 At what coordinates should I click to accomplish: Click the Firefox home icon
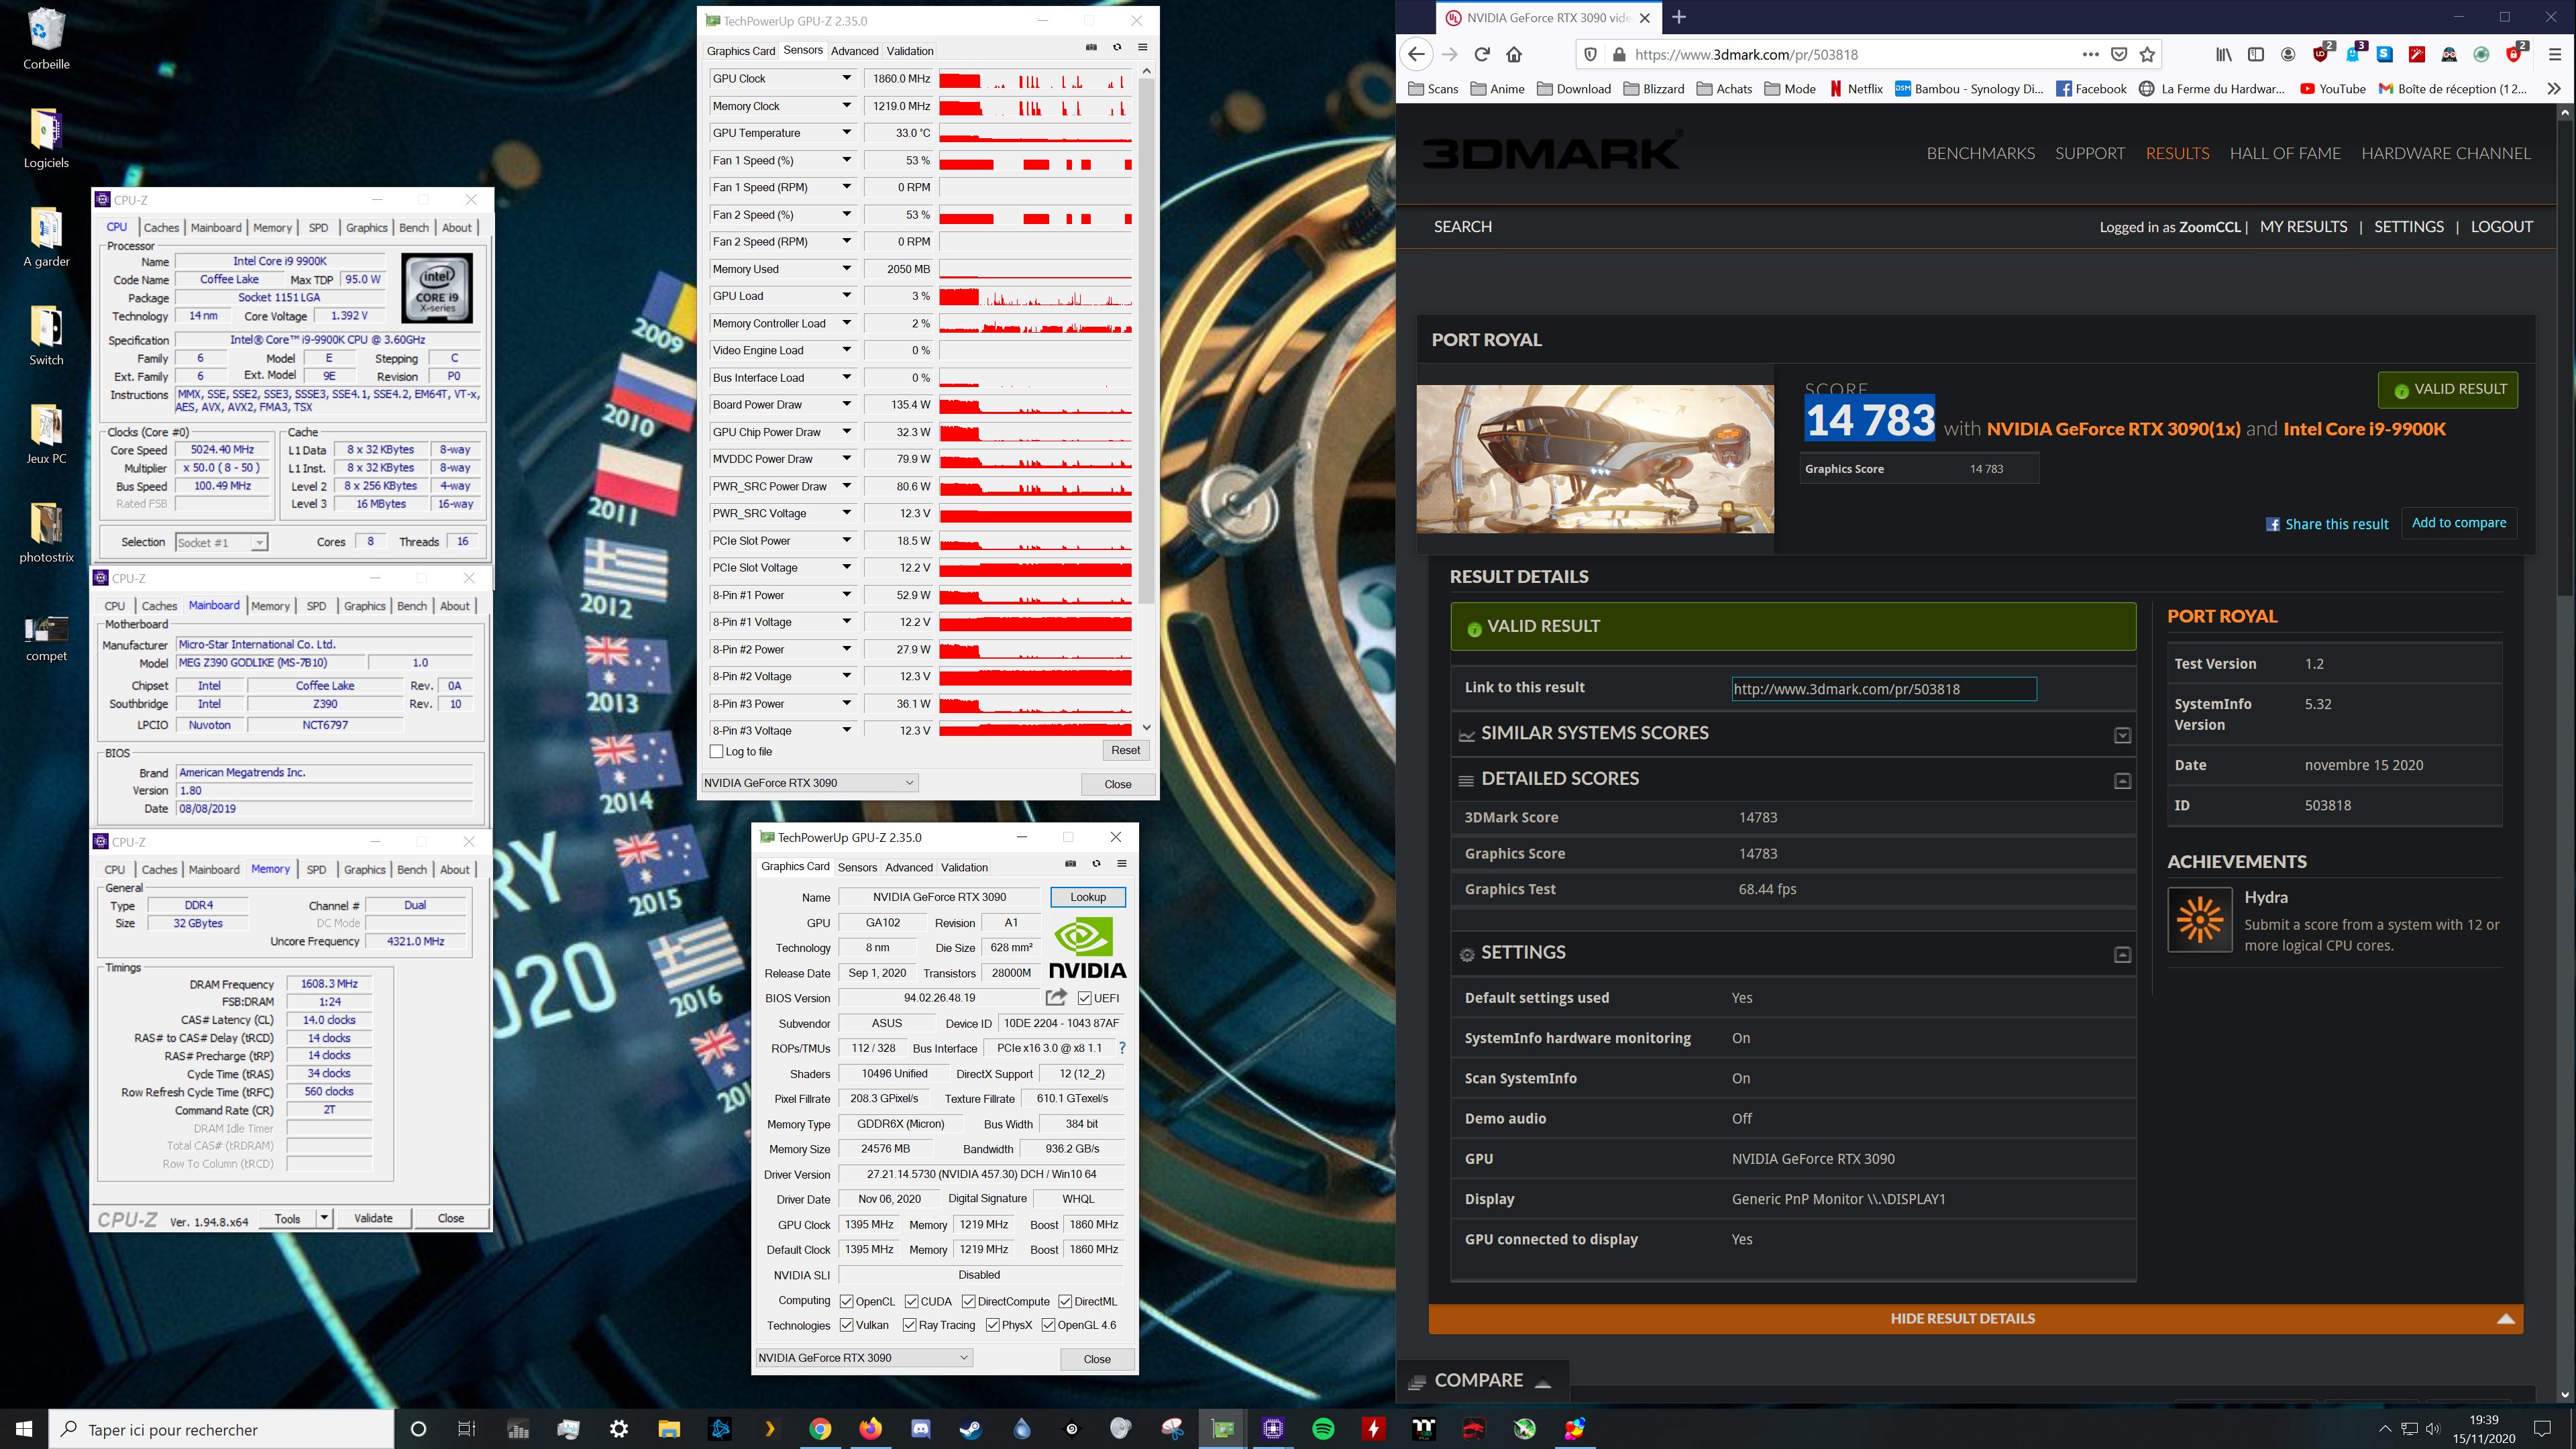click(1514, 54)
